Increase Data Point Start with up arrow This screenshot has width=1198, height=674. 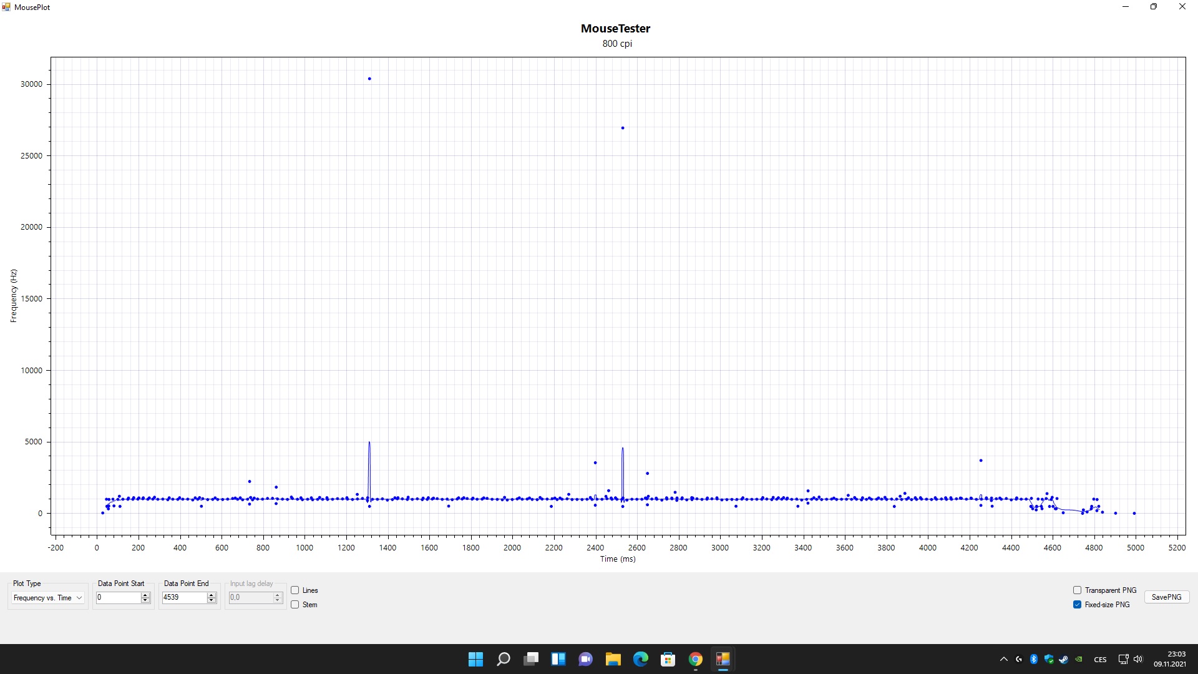(x=145, y=595)
